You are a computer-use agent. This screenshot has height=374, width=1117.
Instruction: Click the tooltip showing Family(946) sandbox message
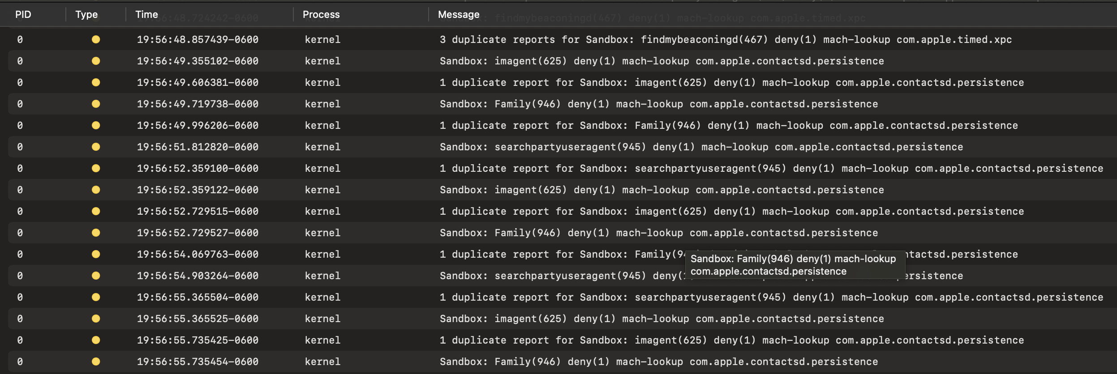click(x=793, y=265)
